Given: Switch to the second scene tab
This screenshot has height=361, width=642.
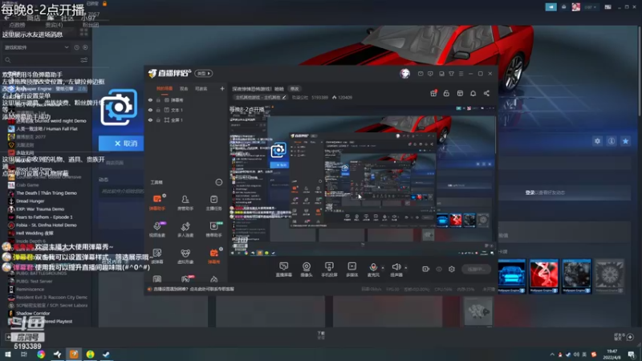Looking at the screenshot, I should click(x=184, y=88).
